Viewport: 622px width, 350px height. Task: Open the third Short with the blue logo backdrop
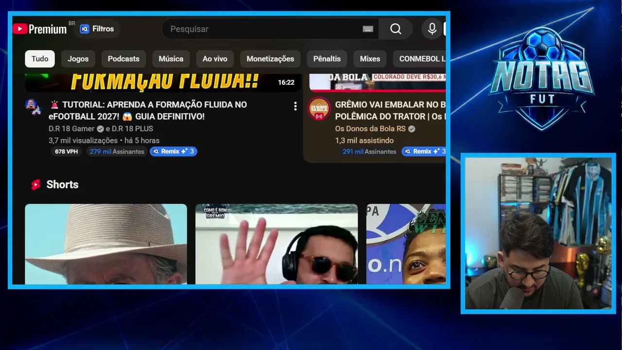406,244
